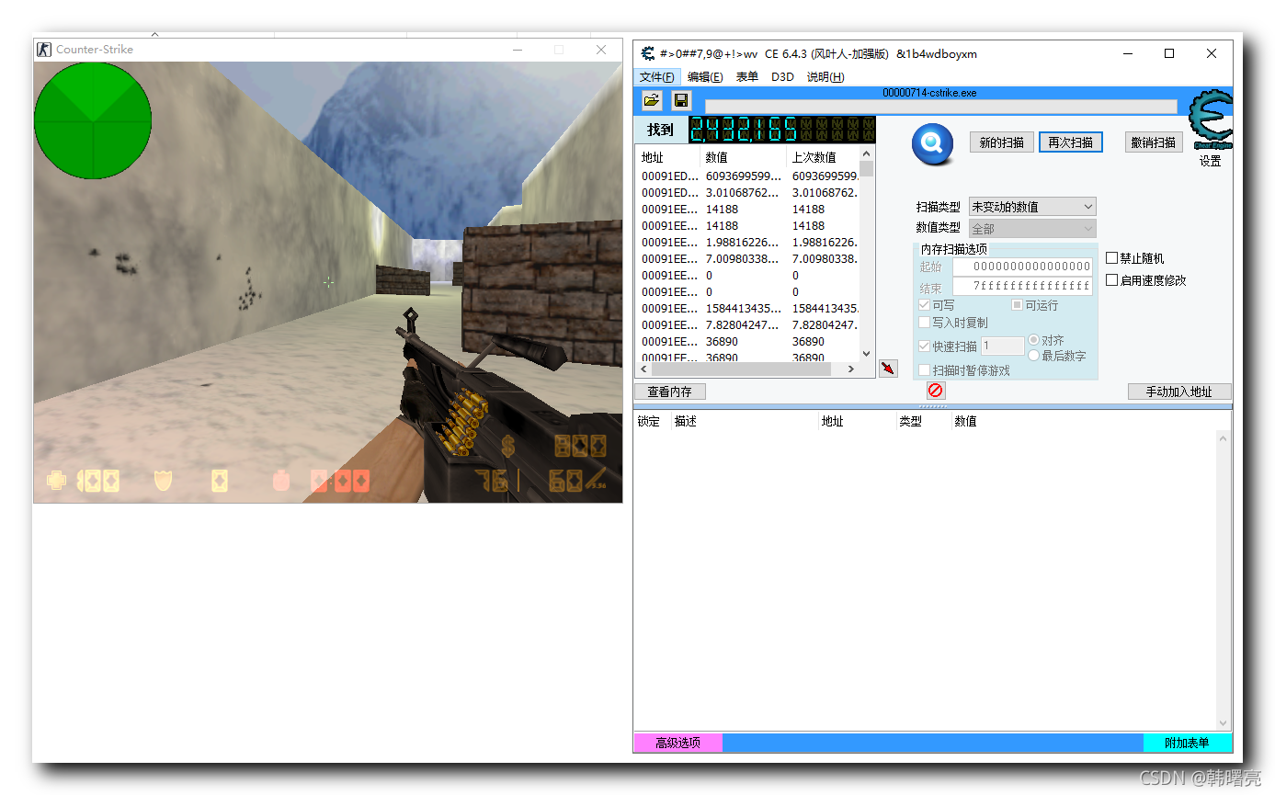Open 编辑 menu
The width and height of the screenshot is (1275, 795).
point(705,77)
